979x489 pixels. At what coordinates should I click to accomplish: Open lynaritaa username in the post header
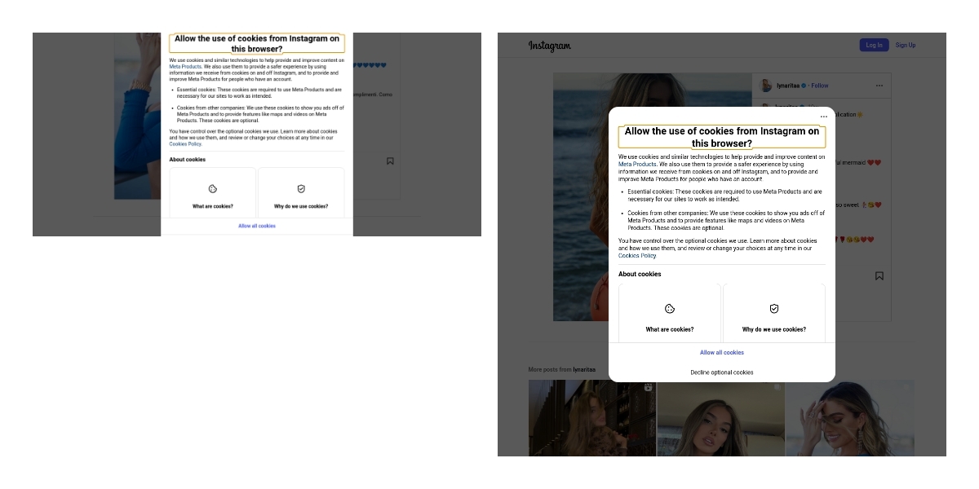(788, 86)
